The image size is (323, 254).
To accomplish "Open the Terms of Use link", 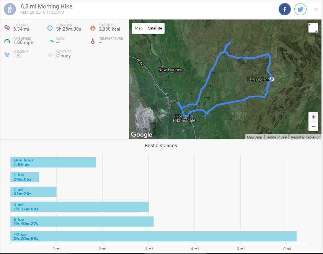I will pos(276,137).
